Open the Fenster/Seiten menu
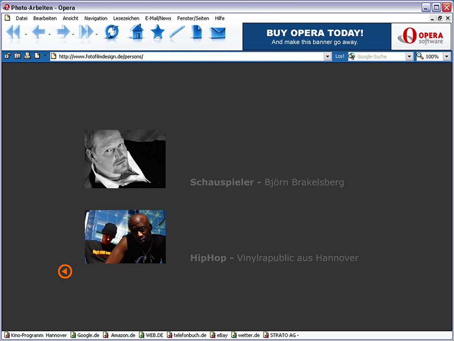This screenshot has width=454, height=341. click(193, 18)
